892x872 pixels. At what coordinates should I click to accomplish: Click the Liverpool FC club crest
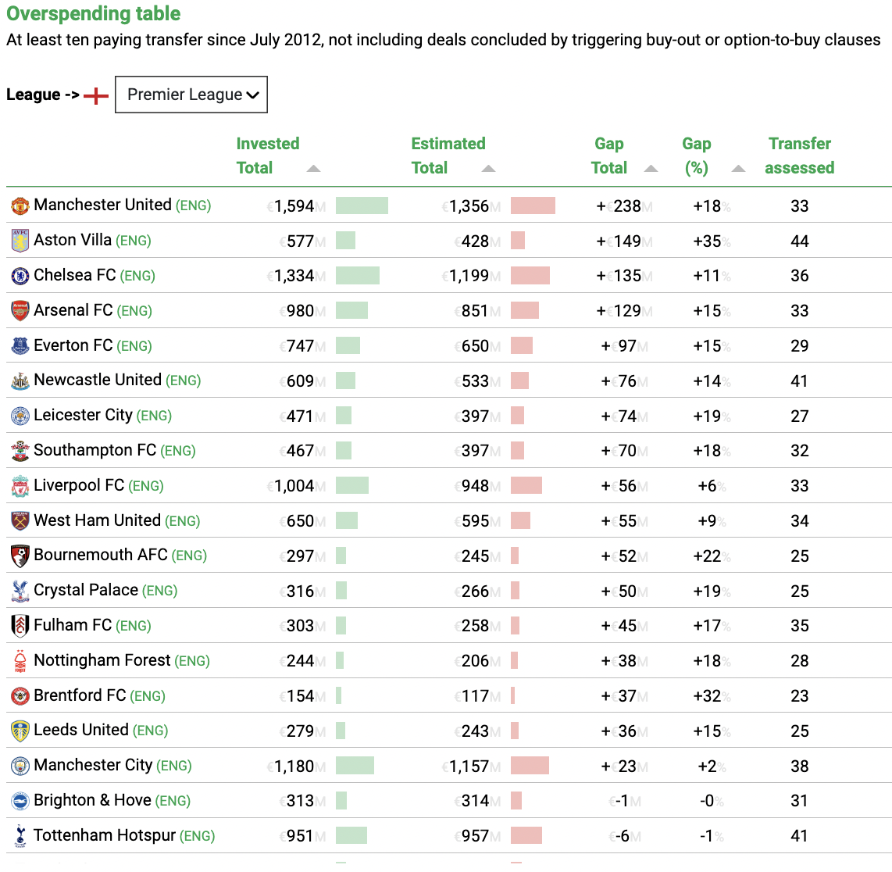[20, 486]
